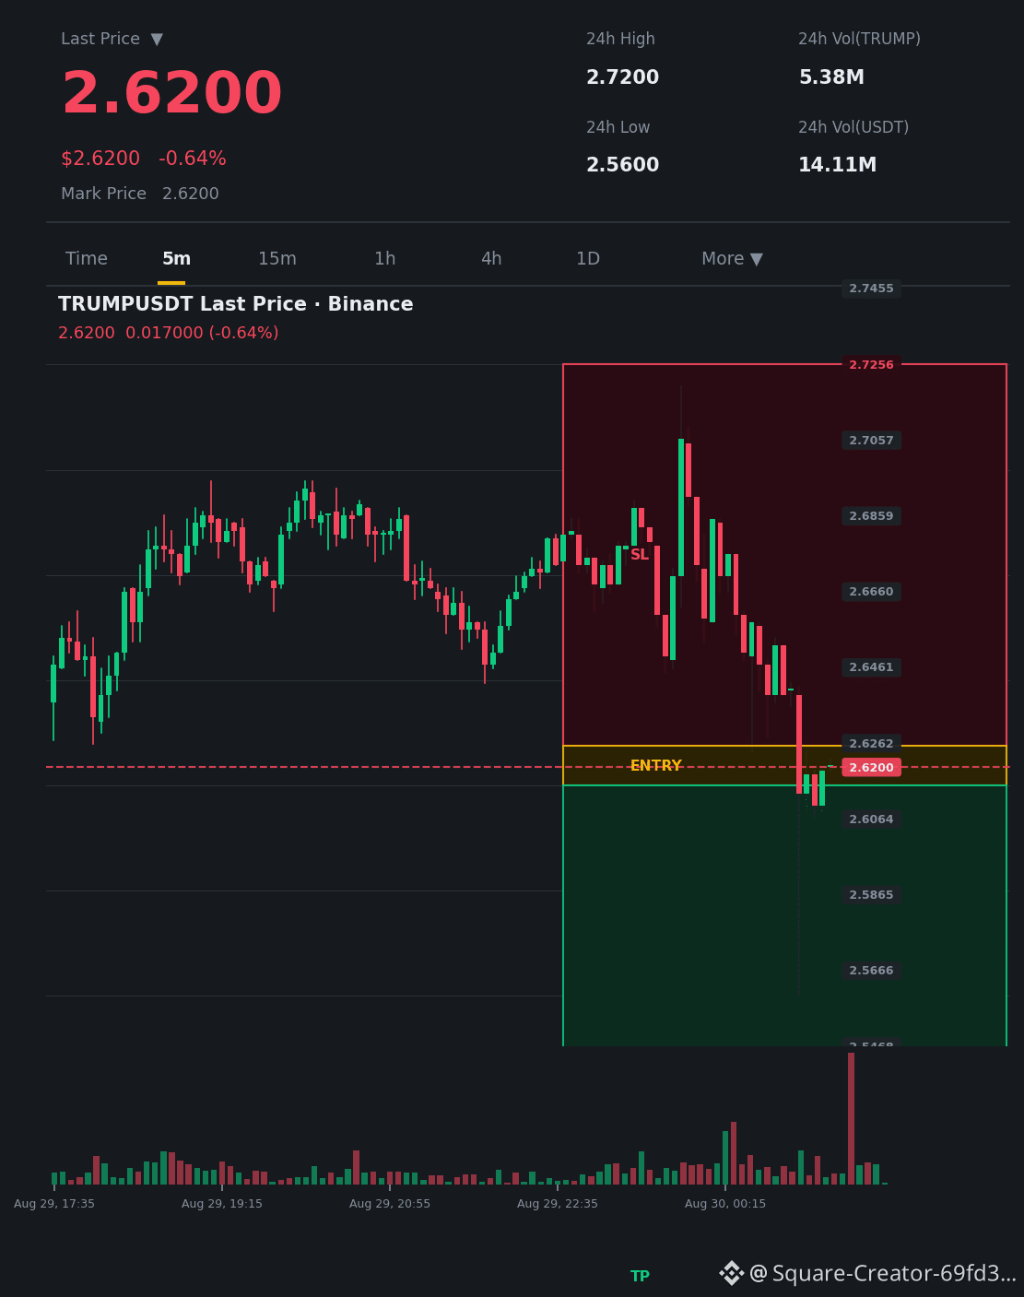This screenshot has width=1024, height=1297.
Task: Click the Aug 29, 17:35 time axis label
Action: point(54,1204)
